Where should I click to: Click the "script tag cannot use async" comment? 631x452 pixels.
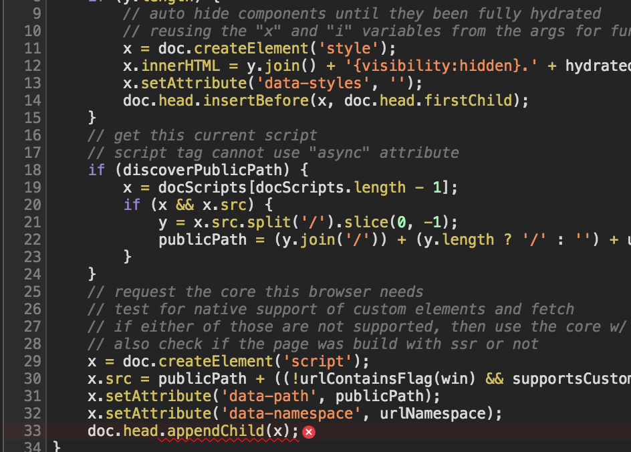[273, 152]
